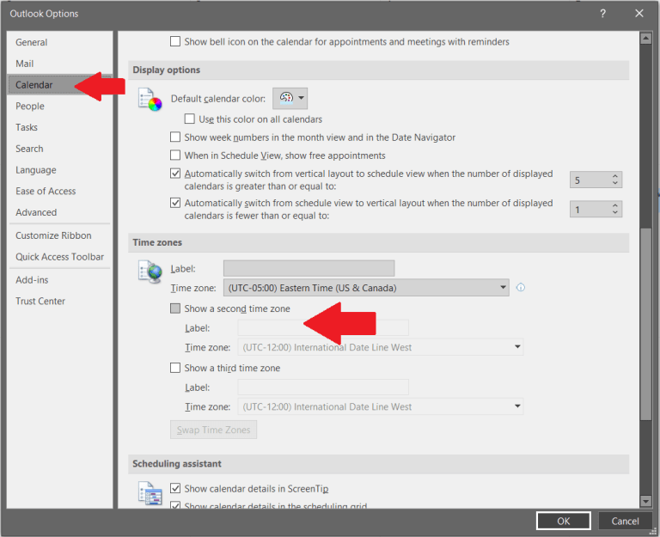The image size is (660, 537).
Task: Enable 'Show a second time zone'
Action: click(x=175, y=308)
